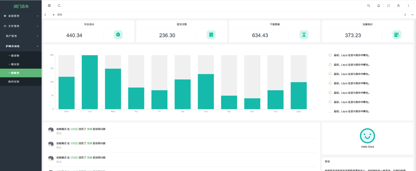Click the 流量统计 card heading
This screenshot has height=171, width=416.
(x=368, y=24)
